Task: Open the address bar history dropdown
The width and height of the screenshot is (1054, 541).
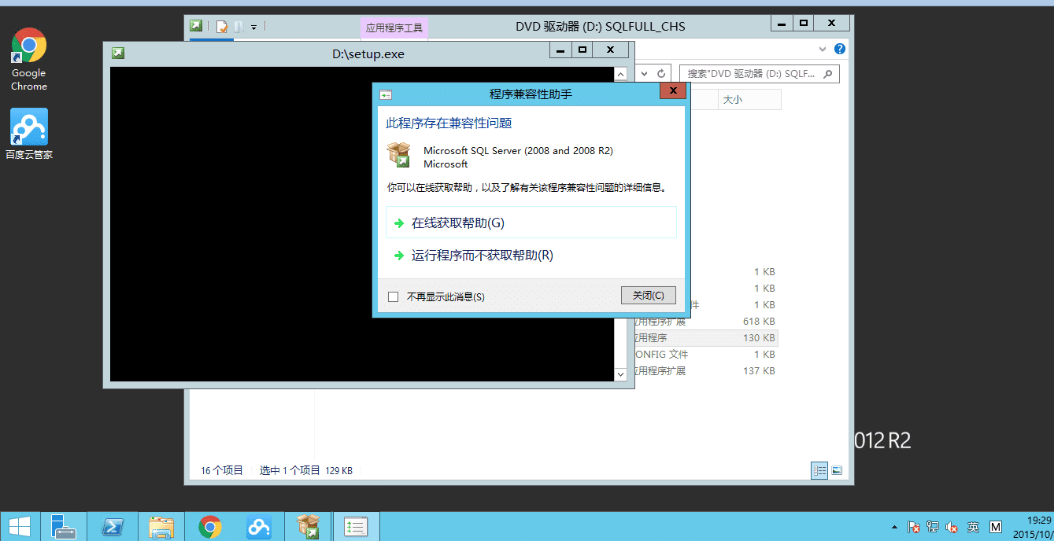Action: pyautogui.click(x=644, y=72)
